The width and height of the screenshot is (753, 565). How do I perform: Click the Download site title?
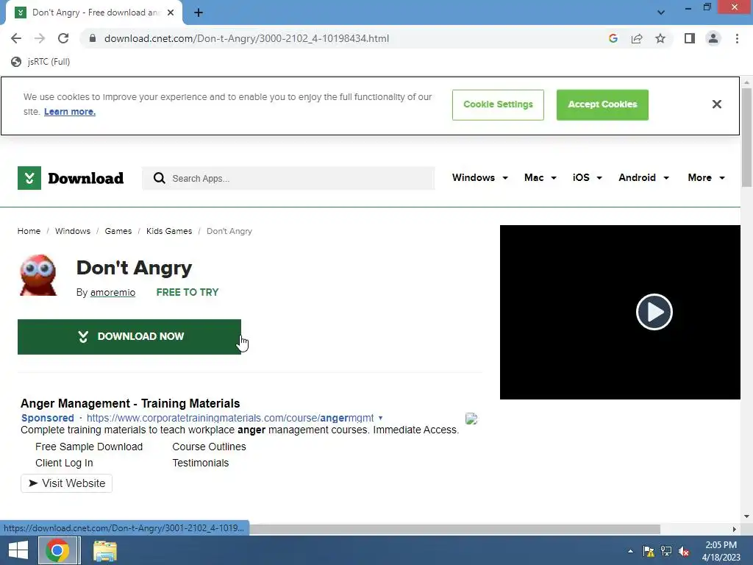[85, 178]
